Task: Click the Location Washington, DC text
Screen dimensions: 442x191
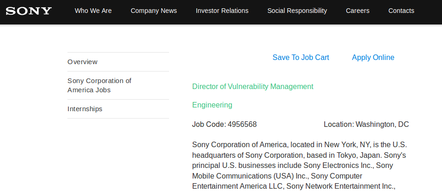Action: tap(366, 124)
